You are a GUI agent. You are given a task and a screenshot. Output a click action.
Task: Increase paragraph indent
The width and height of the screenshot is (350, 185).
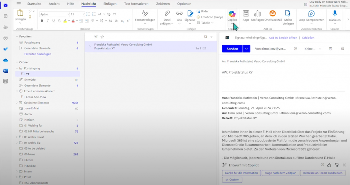[87, 21]
